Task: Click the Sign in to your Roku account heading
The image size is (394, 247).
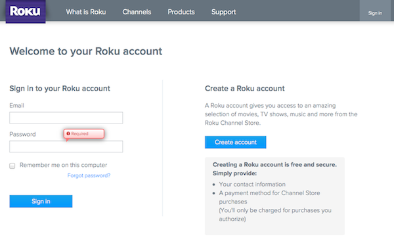Action: [60, 89]
